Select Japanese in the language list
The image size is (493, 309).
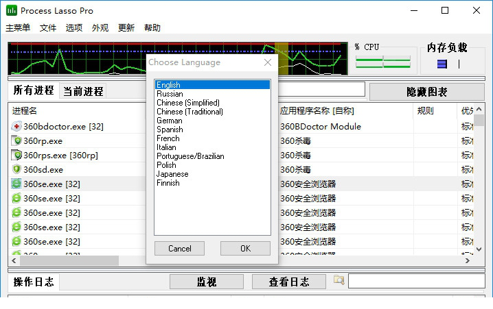click(212, 174)
